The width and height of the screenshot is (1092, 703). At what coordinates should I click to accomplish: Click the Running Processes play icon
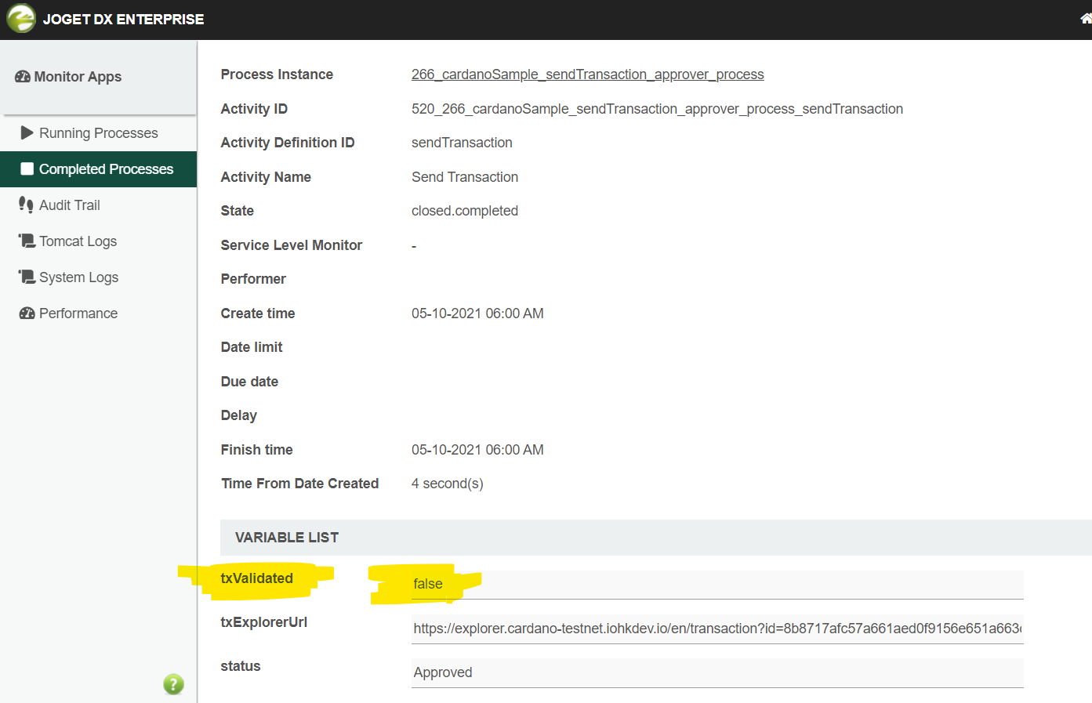click(x=27, y=132)
